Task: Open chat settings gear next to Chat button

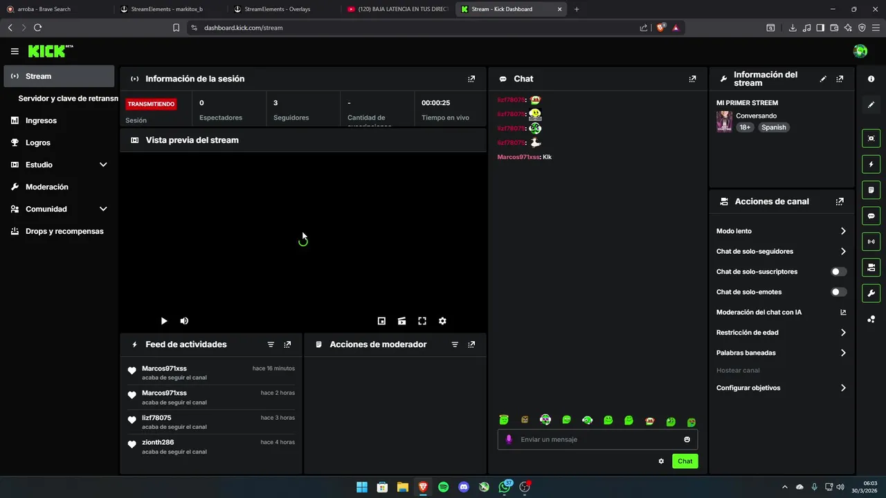Action: point(661,461)
